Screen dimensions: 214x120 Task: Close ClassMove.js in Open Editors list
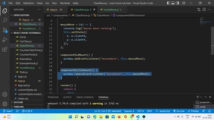point(16,24)
